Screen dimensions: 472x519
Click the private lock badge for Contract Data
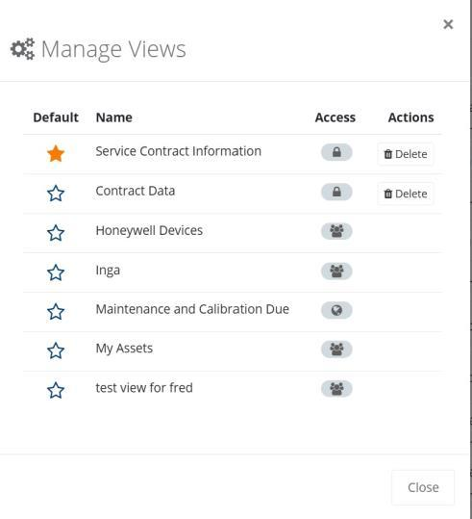(x=336, y=192)
